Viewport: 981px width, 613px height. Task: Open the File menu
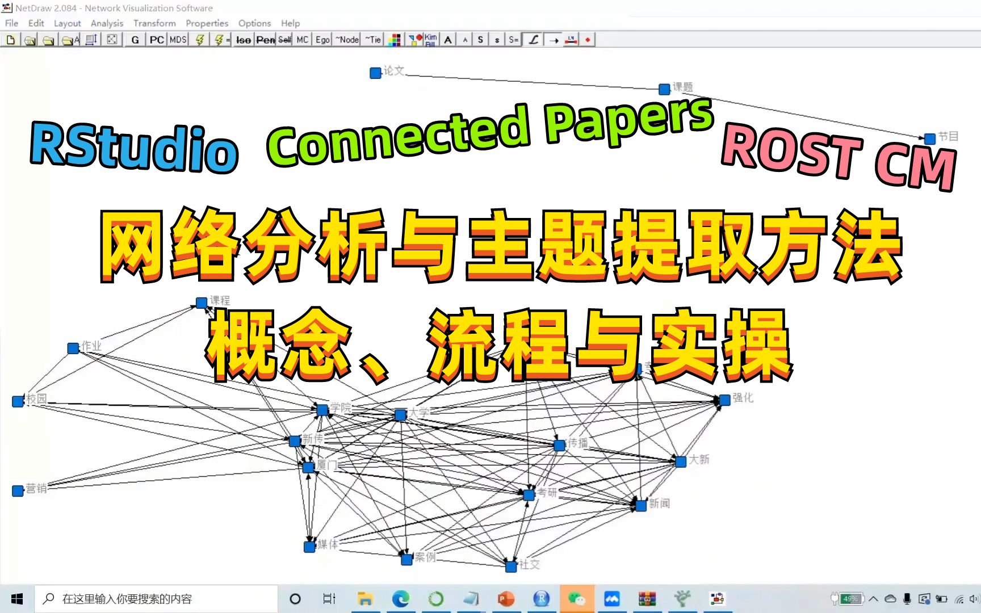(11, 23)
